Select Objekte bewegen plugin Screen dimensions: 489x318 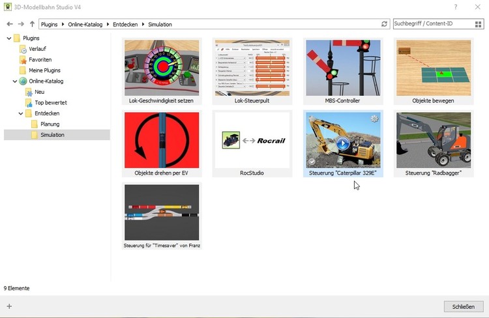click(434, 72)
